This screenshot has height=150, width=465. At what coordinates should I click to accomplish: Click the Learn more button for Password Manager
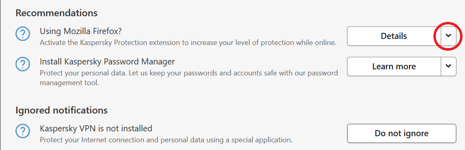(394, 66)
